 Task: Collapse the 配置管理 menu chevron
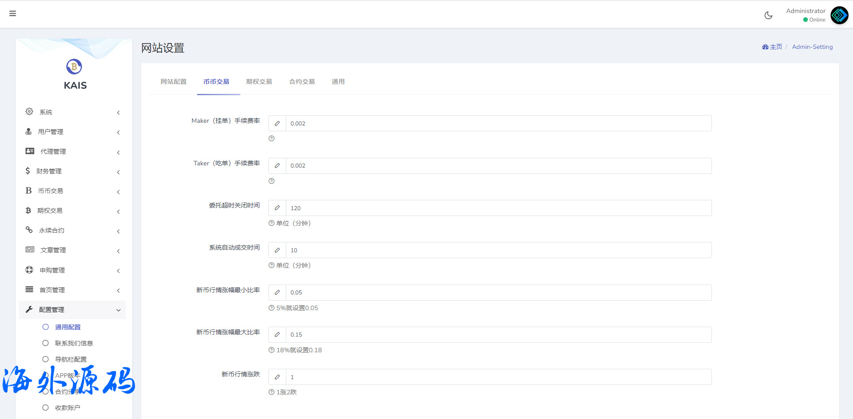tap(118, 310)
